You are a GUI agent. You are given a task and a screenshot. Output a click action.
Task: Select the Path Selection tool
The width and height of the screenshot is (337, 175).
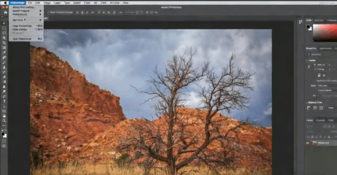[x=4, y=107]
